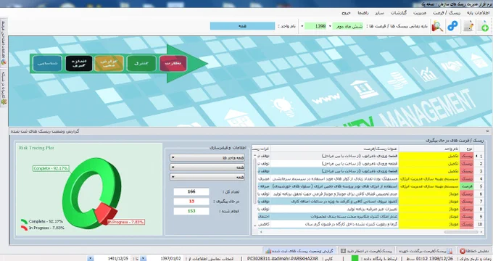Click the Risk Tracing Plot chart title
Viewport: 493px width, 261px height.
(x=36, y=147)
